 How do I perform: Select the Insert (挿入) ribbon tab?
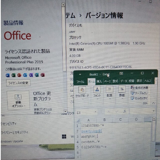pyautogui.click(x=99, y=81)
